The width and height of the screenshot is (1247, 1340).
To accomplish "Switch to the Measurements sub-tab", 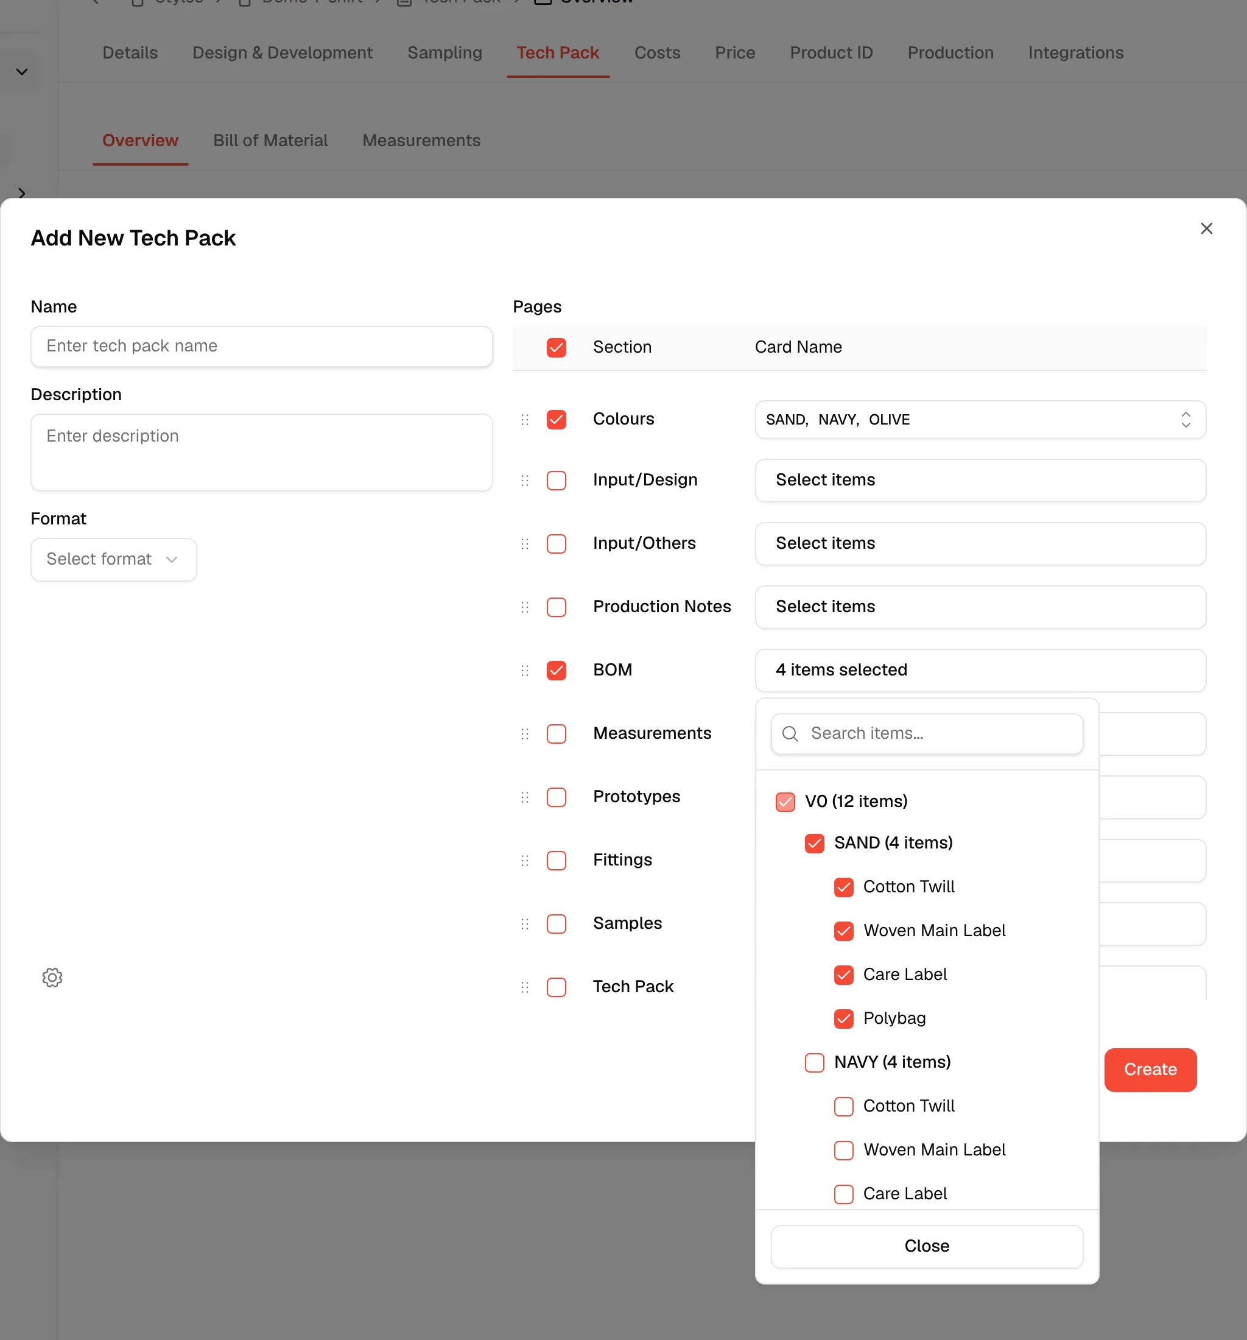I will [421, 140].
